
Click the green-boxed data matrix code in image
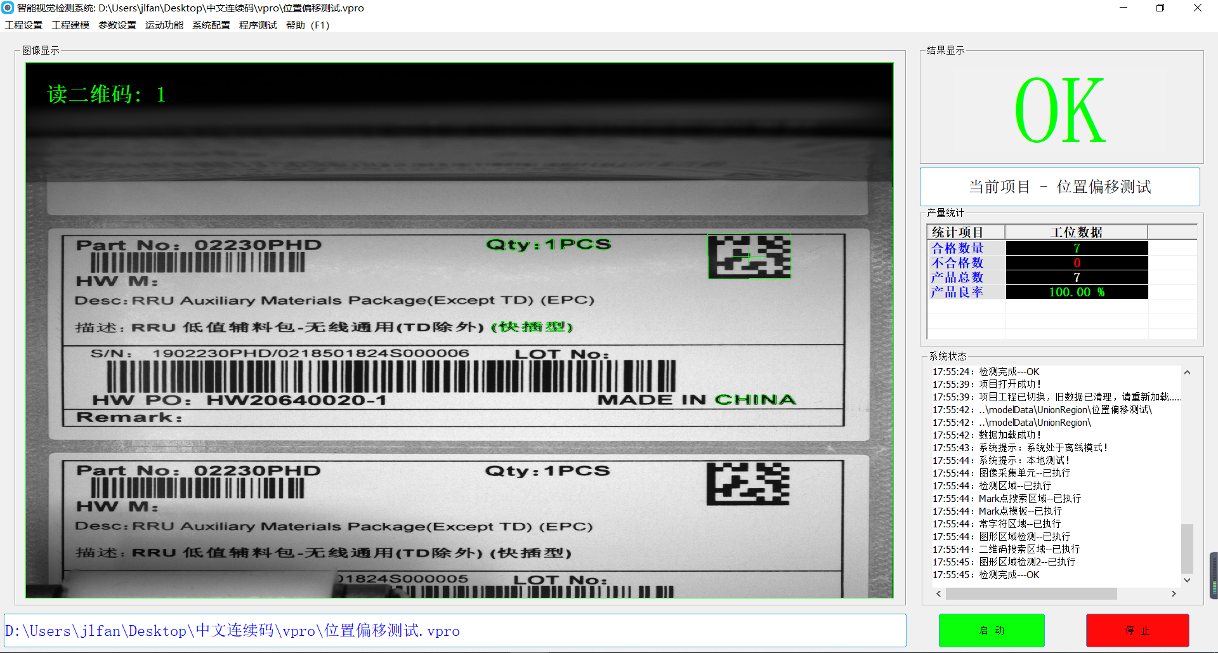tap(749, 256)
